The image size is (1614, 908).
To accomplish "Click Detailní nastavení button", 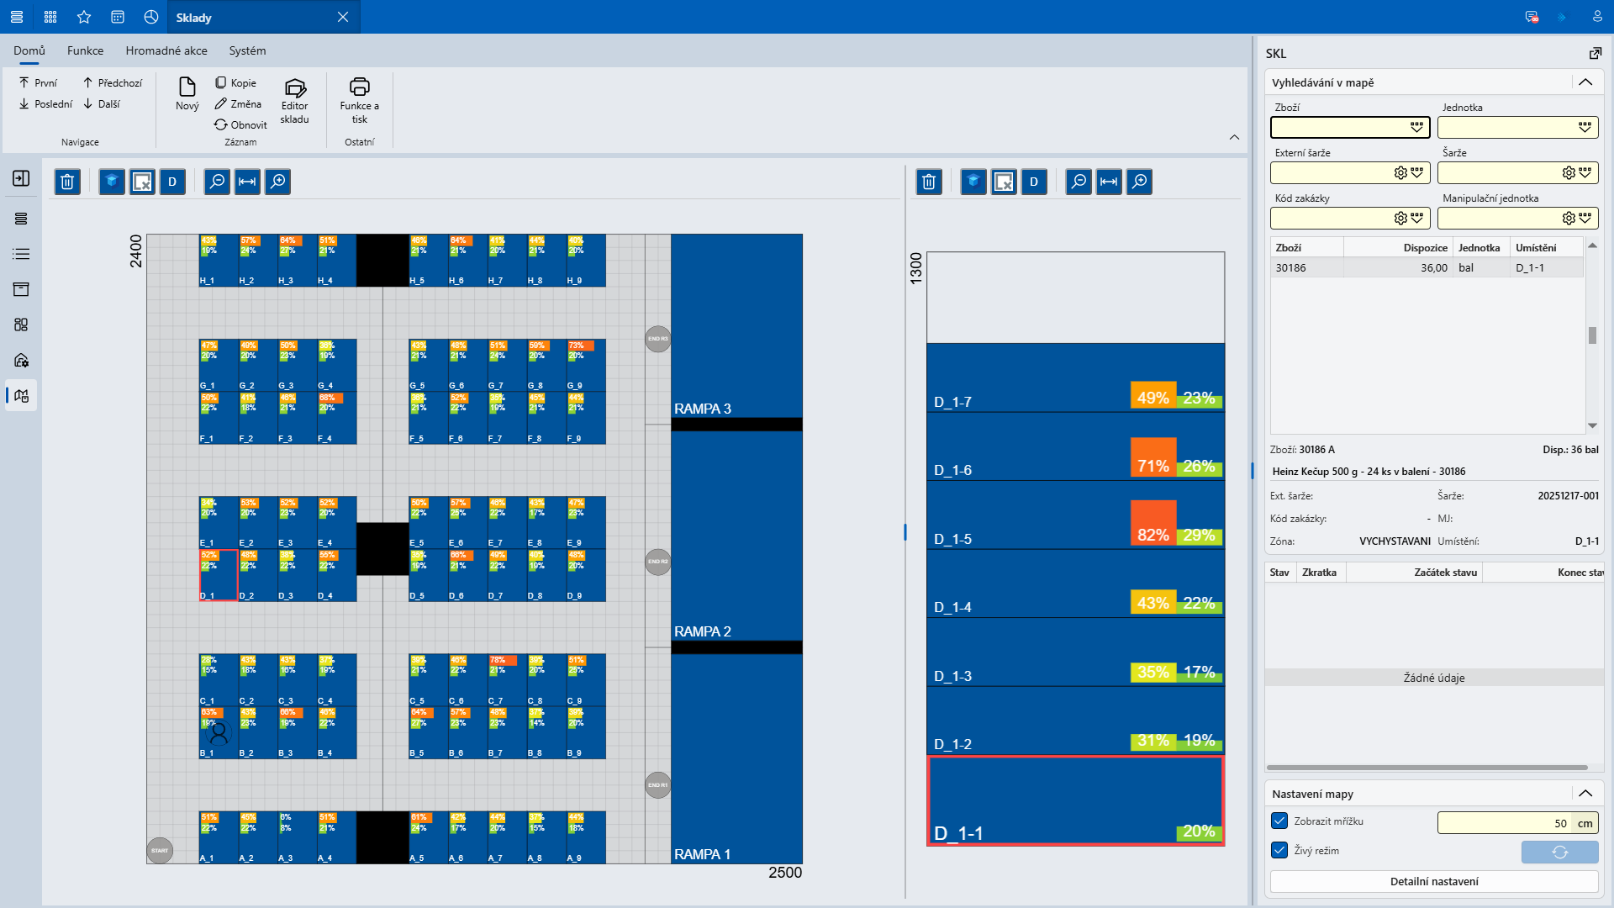I will point(1434,881).
